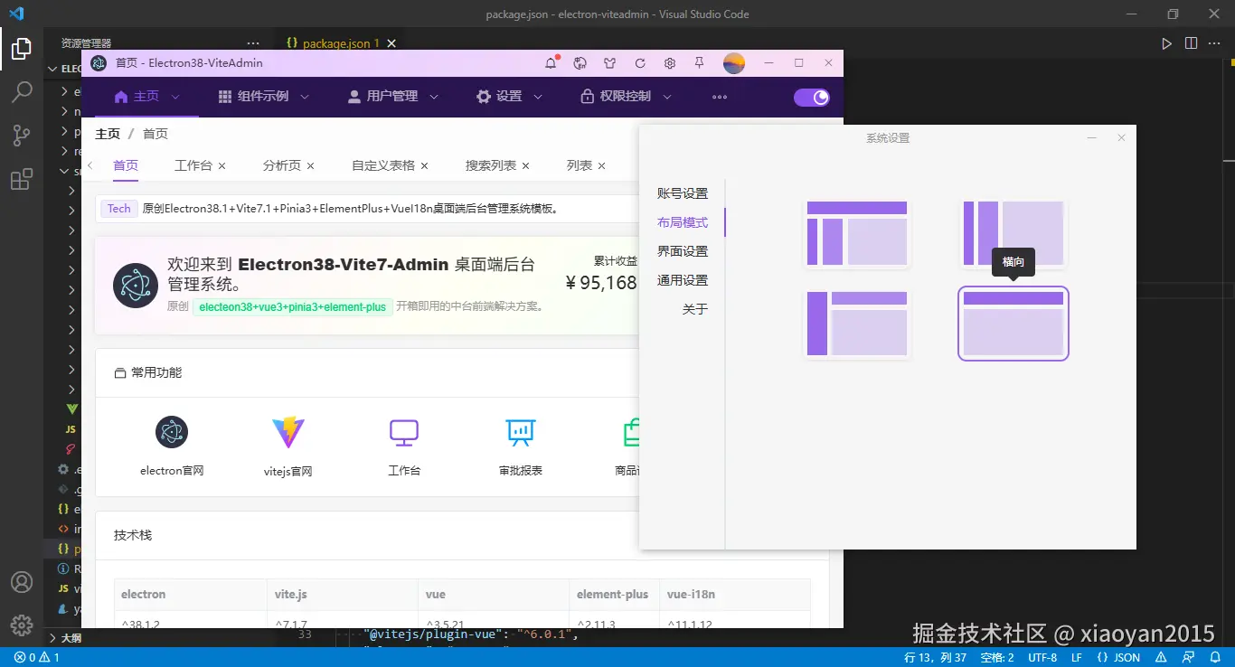The width and height of the screenshot is (1235, 667).
Task: Click 关于 in the system settings menu
Action: pos(694,308)
